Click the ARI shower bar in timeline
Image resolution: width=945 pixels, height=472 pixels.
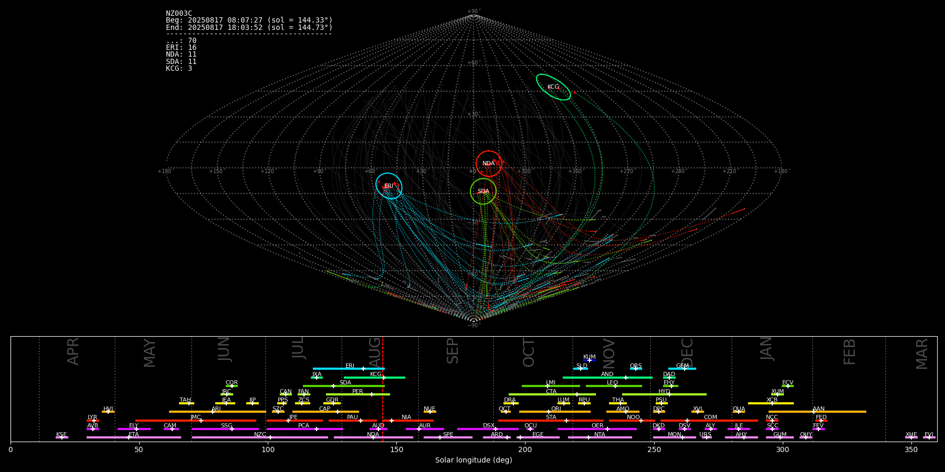point(217,412)
